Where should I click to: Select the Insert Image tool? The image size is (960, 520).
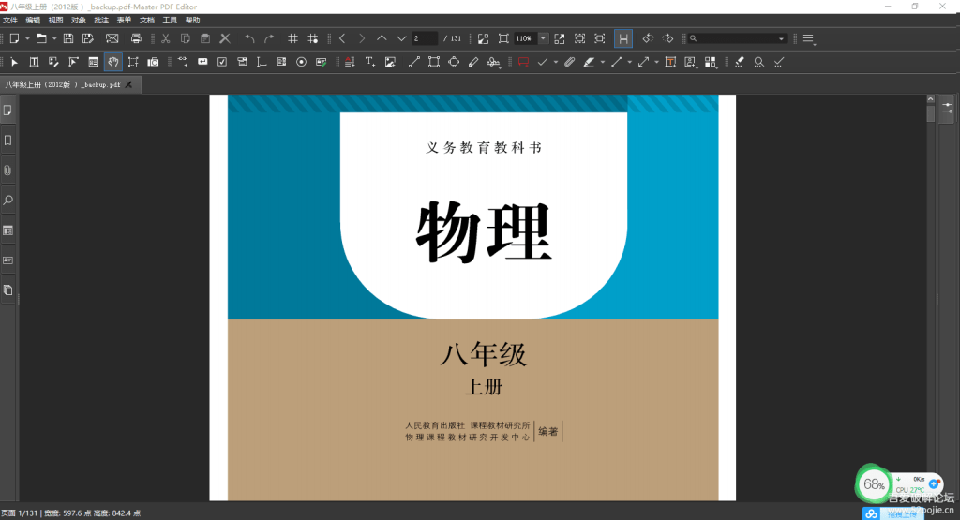(x=390, y=62)
